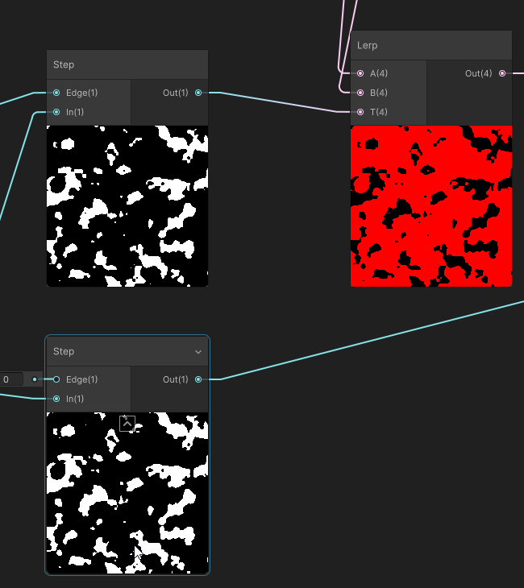Screen dimensions: 524x588
Task: Click the selected Step node's title bar
Action: pyautogui.click(x=127, y=351)
